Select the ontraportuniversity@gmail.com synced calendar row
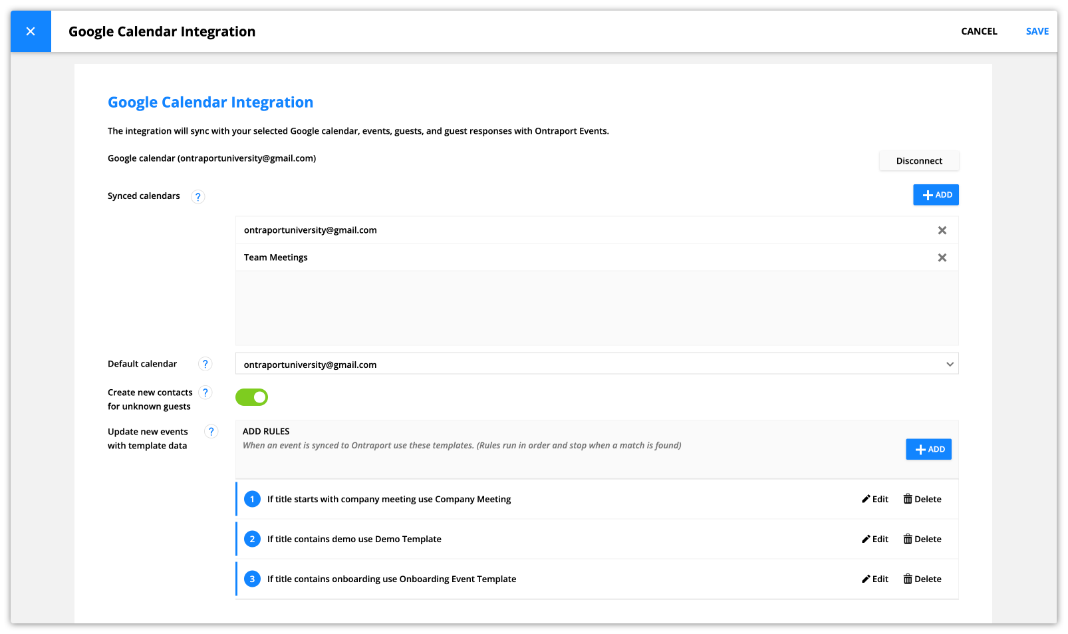 (x=597, y=230)
